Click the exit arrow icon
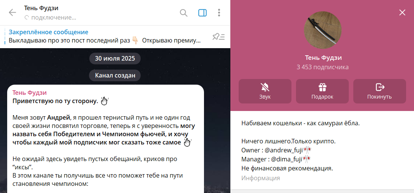 tap(380, 87)
